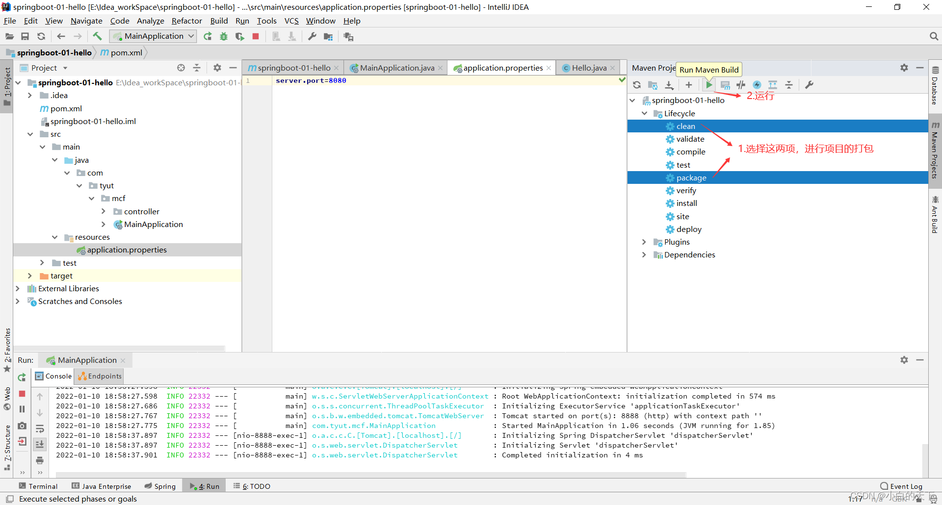Toggle tool window buttons in status bar corner
942x505 pixels.
pos(9,499)
